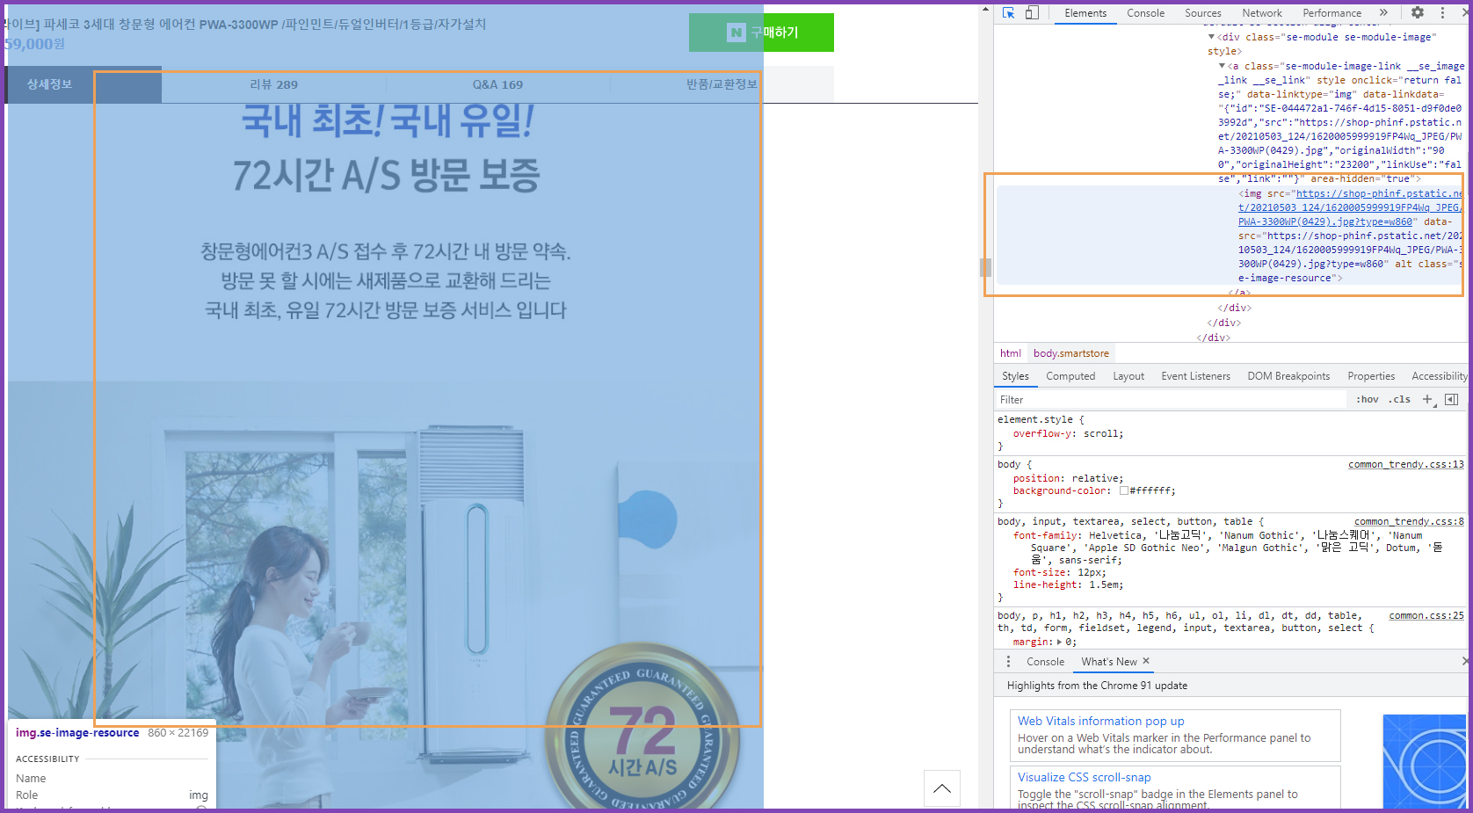Screen dimensions: 1473x813
Task: Click the element.style selector text
Action: point(1035,419)
